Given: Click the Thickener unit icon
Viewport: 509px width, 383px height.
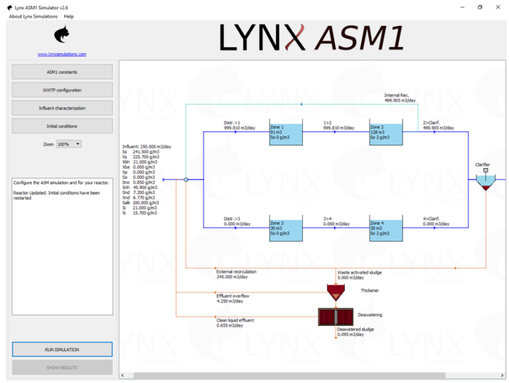Looking at the screenshot, I should click(335, 292).
